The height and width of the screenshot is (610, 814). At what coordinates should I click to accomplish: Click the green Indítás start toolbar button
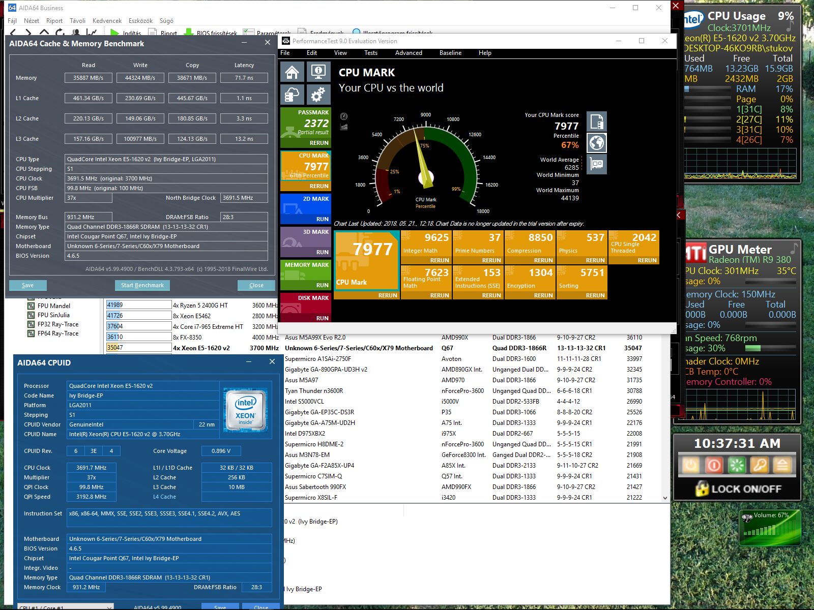point(125,33)
